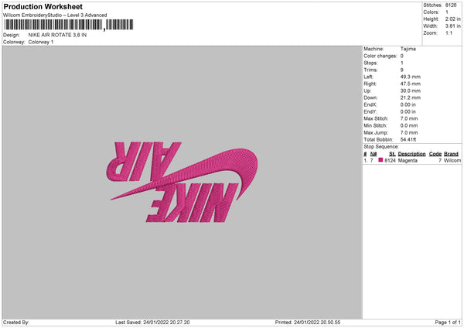
Task: Click the 'Created By:' footer label
Action: pyautogui.click(x=16, y=323)
